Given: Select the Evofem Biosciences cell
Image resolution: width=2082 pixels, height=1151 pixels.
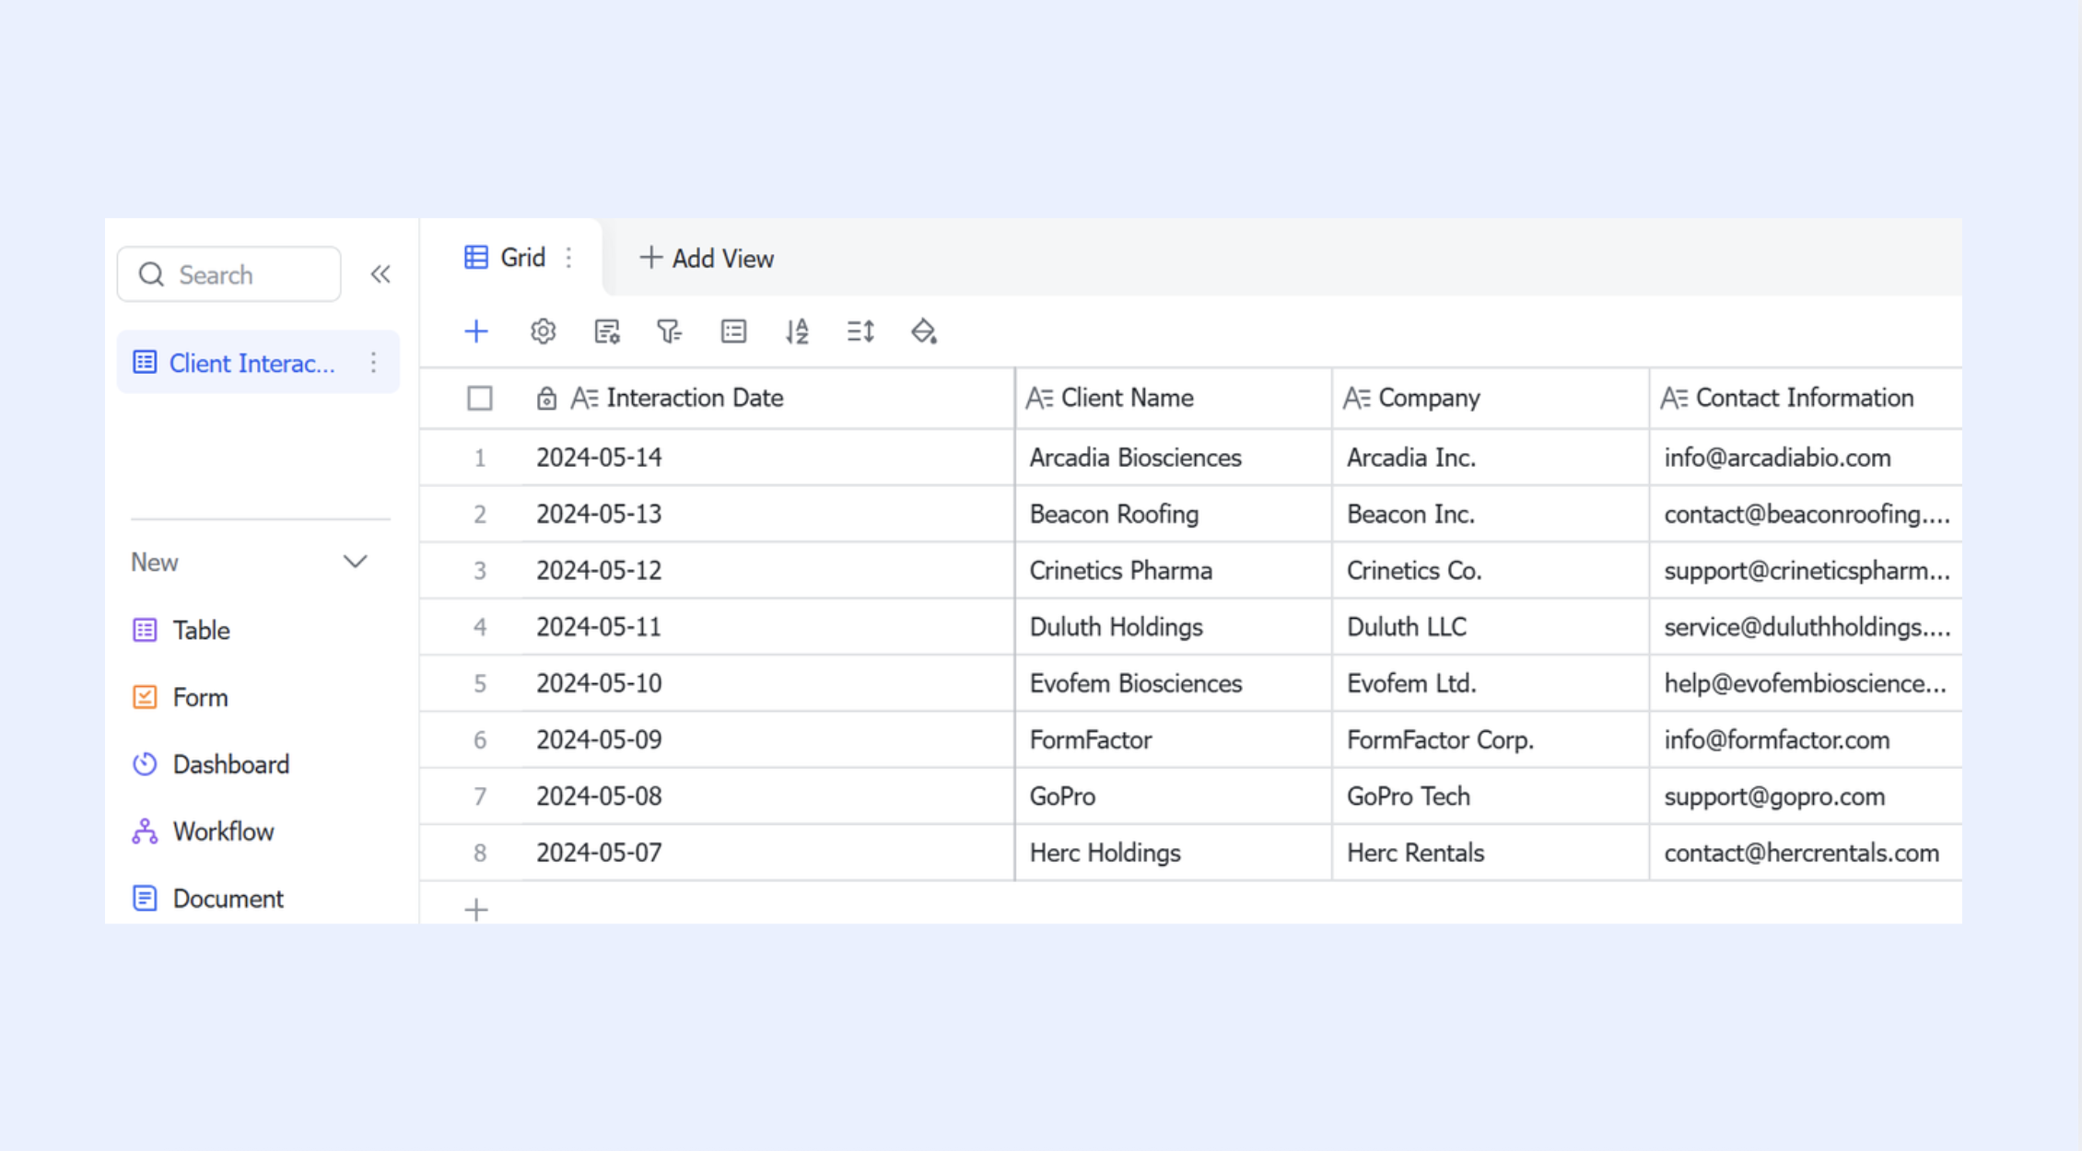Looking at the screenshot, I should pos(1174,683).
